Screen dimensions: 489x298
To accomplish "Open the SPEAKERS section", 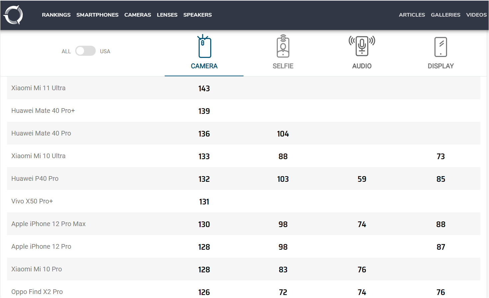I will [197, 15].
